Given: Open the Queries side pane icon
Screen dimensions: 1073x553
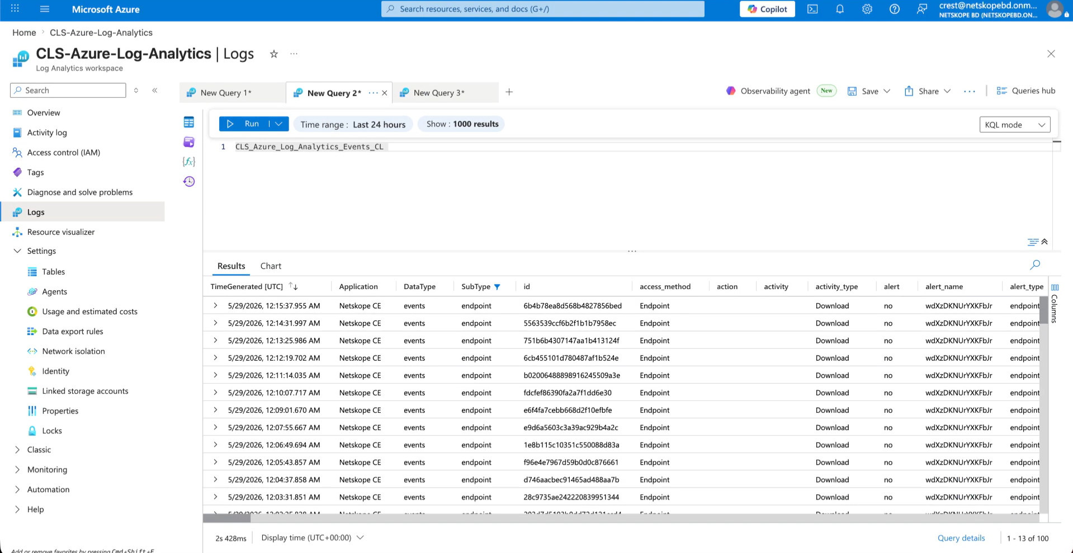Looking at the screenshot, I should (x=189, y=142).
